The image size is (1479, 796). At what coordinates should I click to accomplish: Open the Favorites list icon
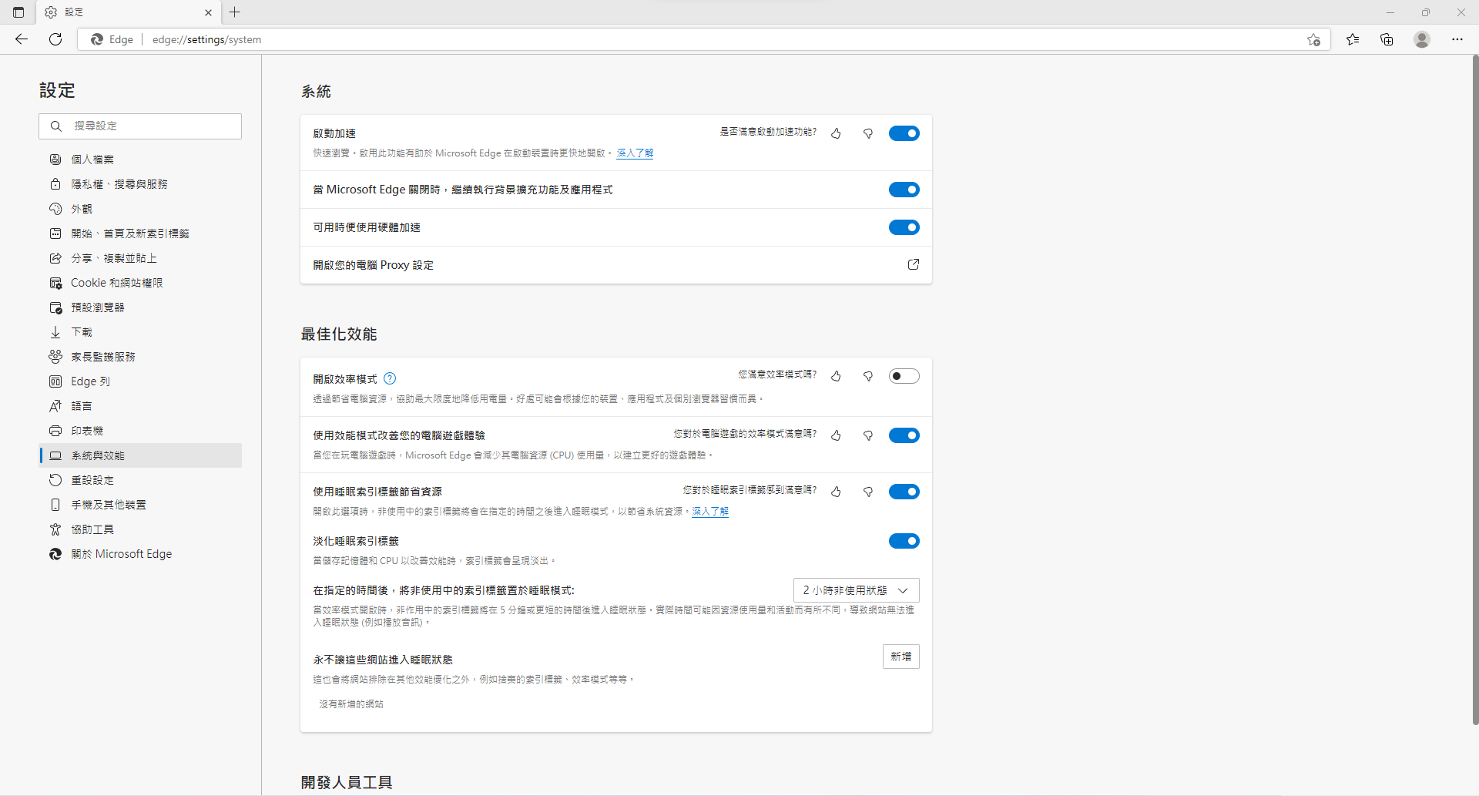tap(1353, 39)
